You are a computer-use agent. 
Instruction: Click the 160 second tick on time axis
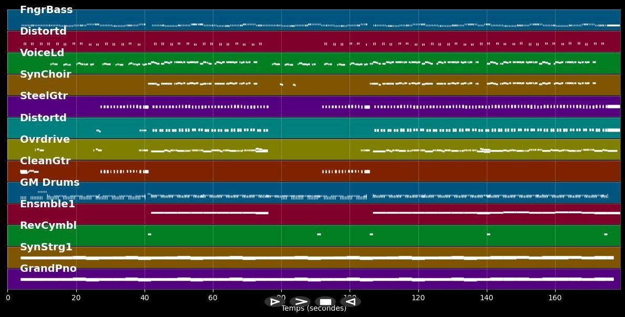click(555, 298)
